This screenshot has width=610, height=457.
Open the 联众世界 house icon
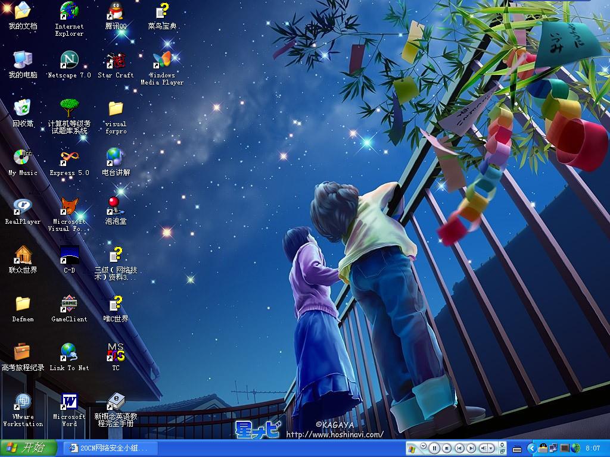[x=23, y=261]
